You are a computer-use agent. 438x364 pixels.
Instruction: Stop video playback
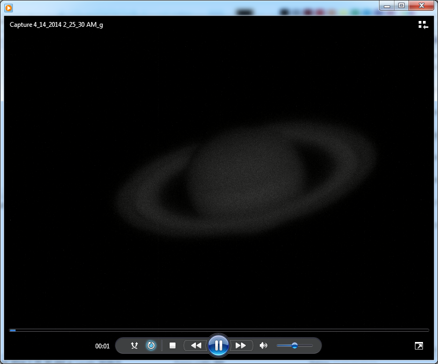coord(172,346)
